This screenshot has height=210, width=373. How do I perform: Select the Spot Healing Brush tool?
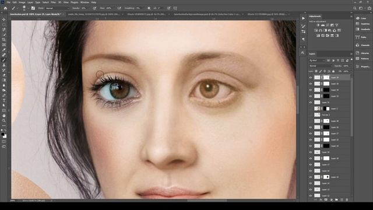pyautogui.click(x=4, y=55)
